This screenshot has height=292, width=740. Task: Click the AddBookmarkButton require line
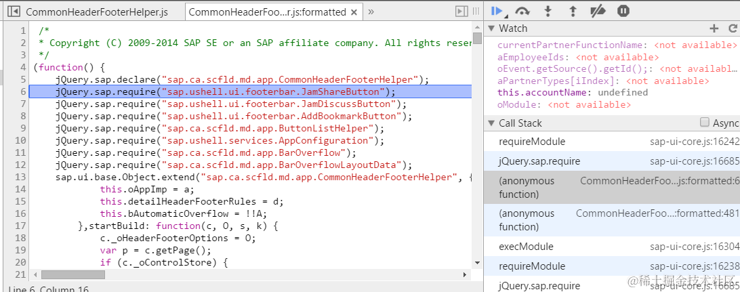point(233,116)
